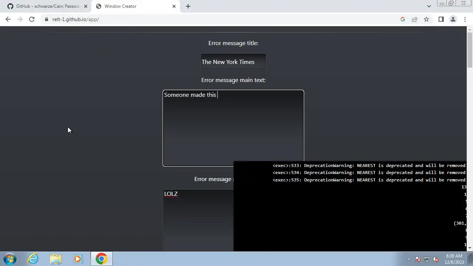Screen dimensions: 473x266
Task: Select the Window Creator tab
Action: click(x=135, y=6)
